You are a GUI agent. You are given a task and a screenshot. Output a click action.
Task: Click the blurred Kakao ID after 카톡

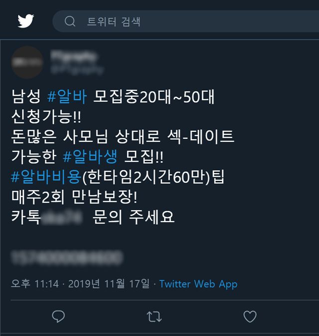tap(62, 217)
